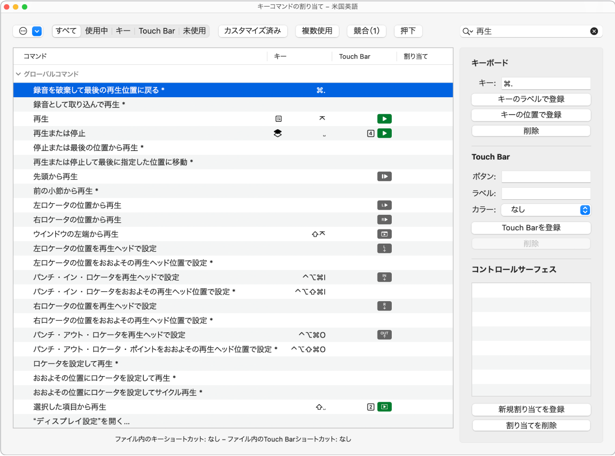
Task: Switch to the Touch Bar filter tab
Action: click(157, 31)
